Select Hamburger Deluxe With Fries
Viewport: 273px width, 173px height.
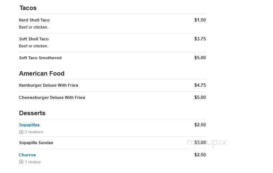point(48,85)
